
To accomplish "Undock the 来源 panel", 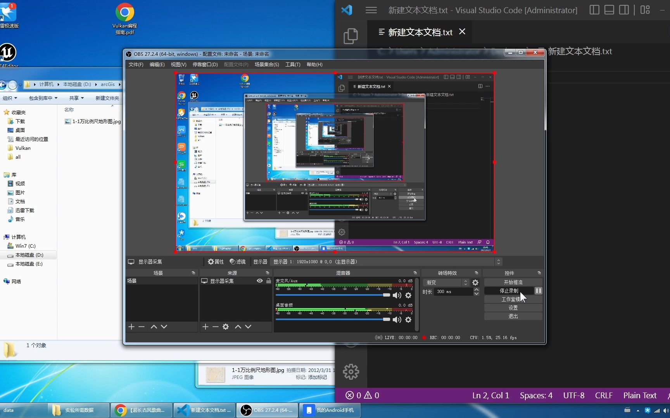I will tap(268, 273).
